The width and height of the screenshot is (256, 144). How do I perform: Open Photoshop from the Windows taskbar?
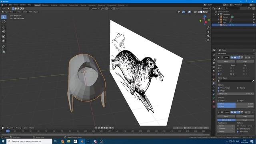click(x=88, y=141)
